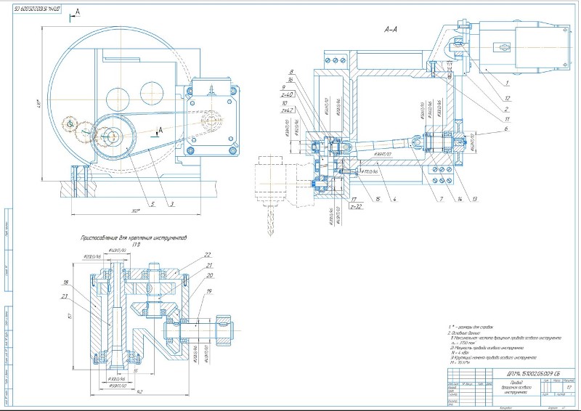Click callout number 4 below section A-A

[395, 199]
